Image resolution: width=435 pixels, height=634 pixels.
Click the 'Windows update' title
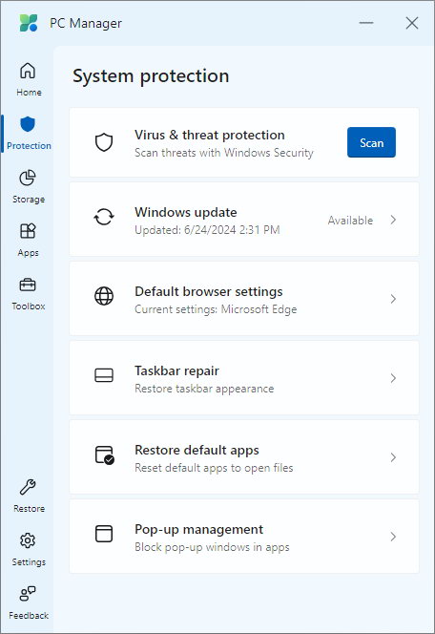pyautogui.click(x=186, y=212)
